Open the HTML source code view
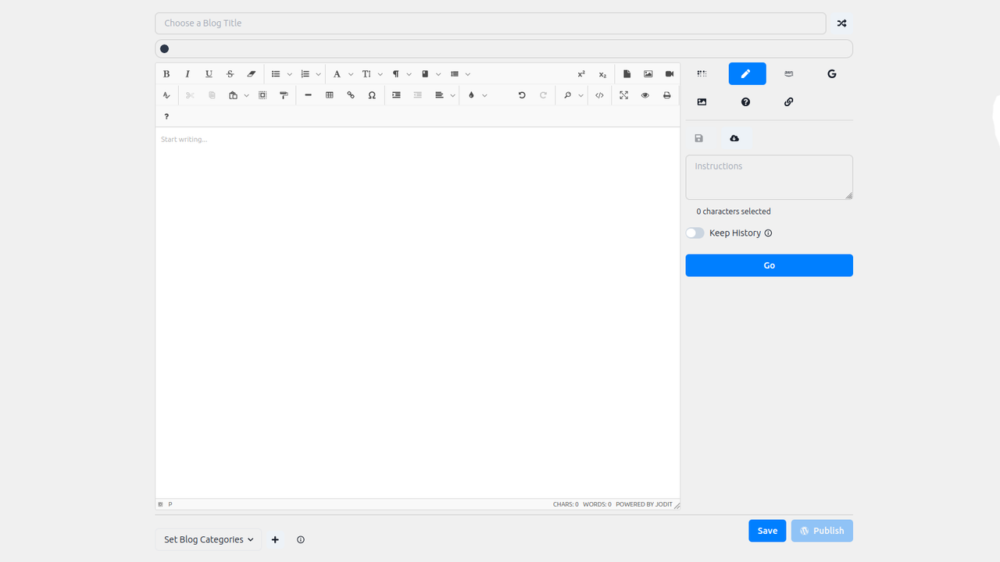The image size is (1000, 562). [x=599, y=94]
